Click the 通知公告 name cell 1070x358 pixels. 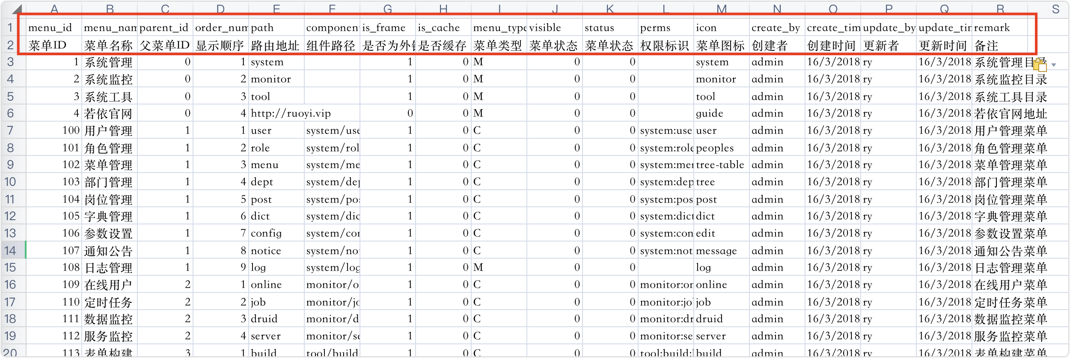pyautogui.click(x=110, y=250)
